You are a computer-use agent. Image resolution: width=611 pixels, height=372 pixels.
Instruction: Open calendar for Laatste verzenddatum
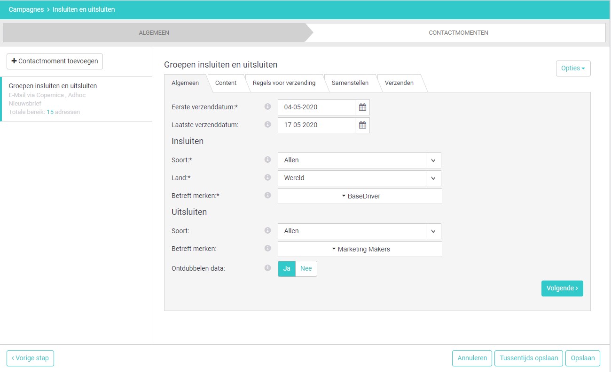[x=362, y=125]
